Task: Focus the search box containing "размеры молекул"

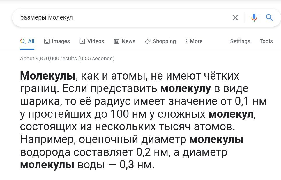Action: coord(116,18)
